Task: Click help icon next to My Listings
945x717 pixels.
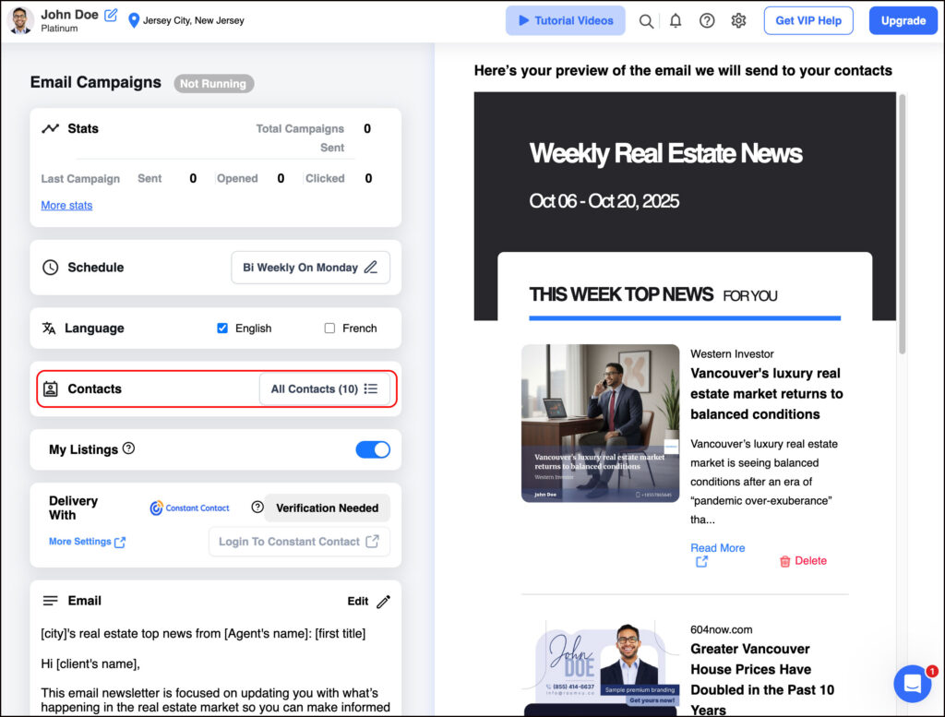Action: tap(129, 448)
